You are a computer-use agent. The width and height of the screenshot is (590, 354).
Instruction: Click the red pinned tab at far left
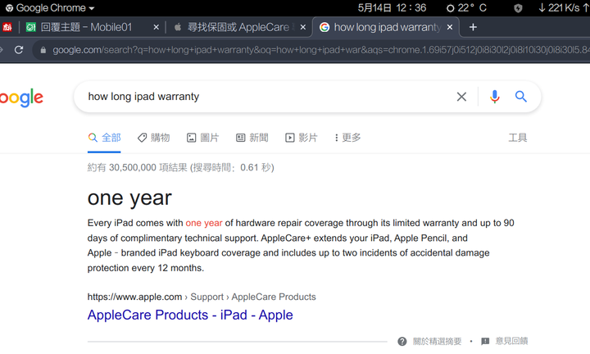click(x=7, y=27)
